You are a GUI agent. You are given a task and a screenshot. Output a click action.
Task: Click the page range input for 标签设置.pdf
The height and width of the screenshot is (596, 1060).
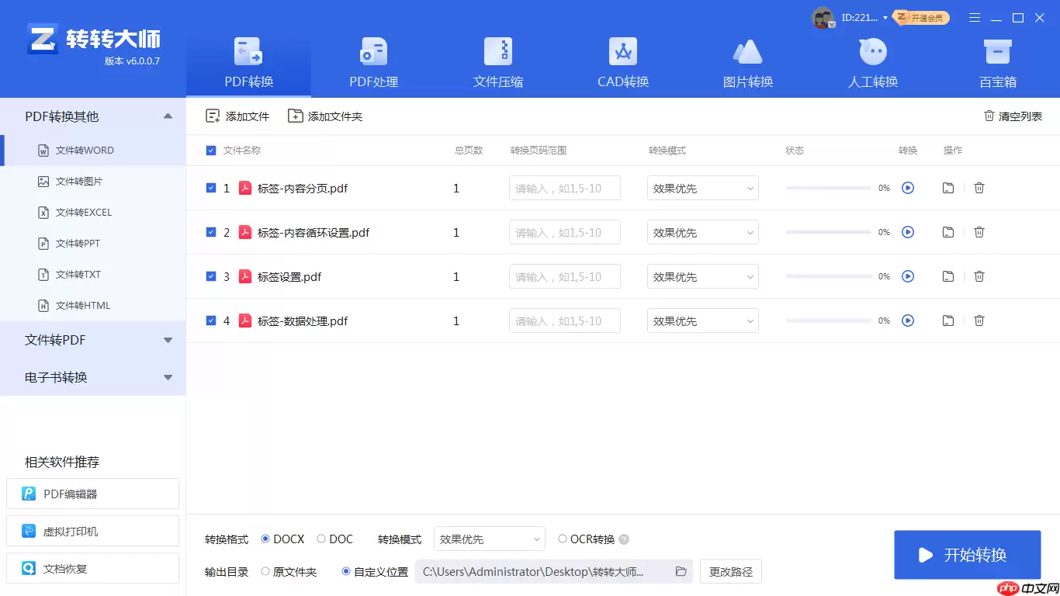pyautogui.click(x=564, y=276)
